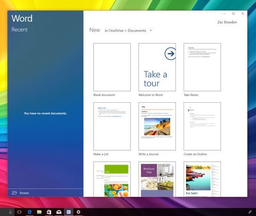Open the Store app from the taskbar

(49, 212)
